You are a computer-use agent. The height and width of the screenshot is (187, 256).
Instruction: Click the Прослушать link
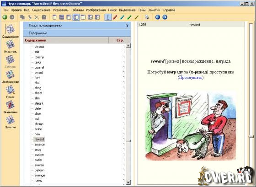click(x=191, y=77)
